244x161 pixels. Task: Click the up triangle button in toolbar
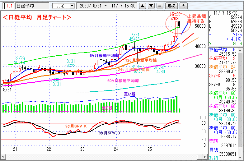[x=142, y=6]
